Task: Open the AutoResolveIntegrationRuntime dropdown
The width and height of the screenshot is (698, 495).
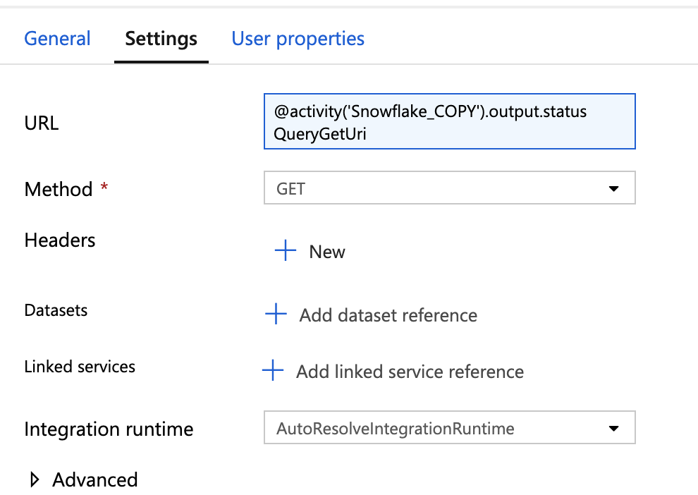Action: (437, 428)
